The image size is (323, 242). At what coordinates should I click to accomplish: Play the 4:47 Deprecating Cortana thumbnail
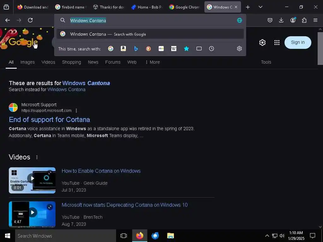click(32, 214)
